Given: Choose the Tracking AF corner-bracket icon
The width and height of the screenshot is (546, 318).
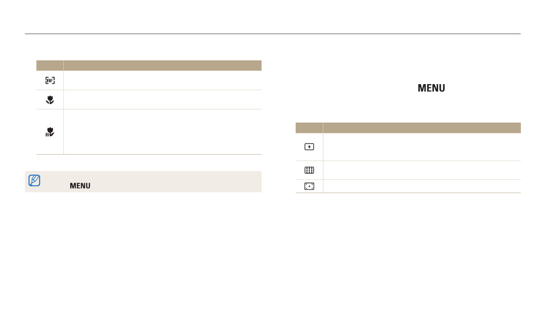Looking at the screenshot, I should (309, 186).
